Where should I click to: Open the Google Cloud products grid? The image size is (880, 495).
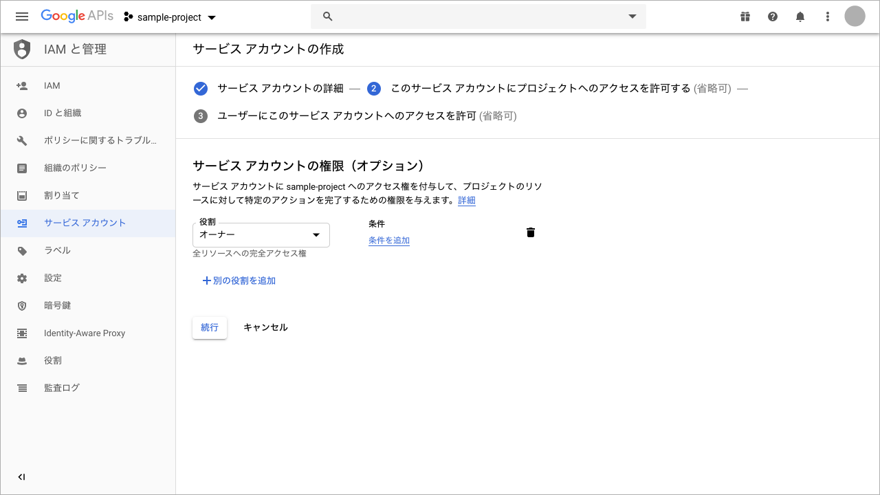(745, 16)
